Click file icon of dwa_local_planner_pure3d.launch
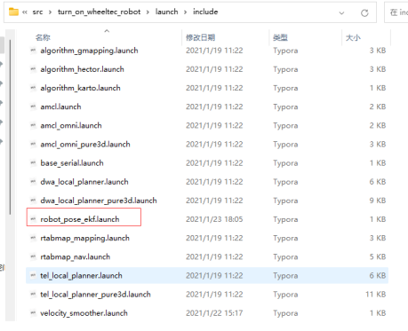The width and height of the screenshot is (408, 331). click(33, 201)
